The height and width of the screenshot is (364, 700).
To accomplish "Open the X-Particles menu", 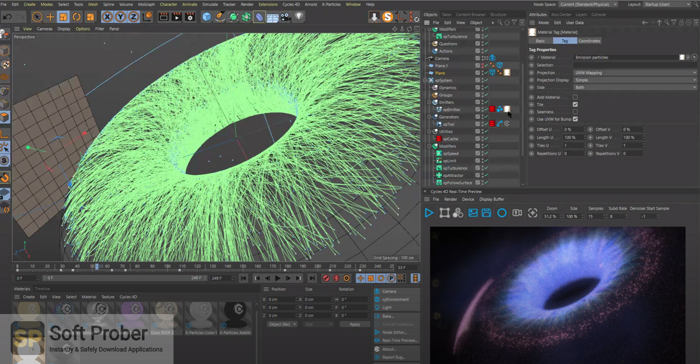I will pos(331,4).
